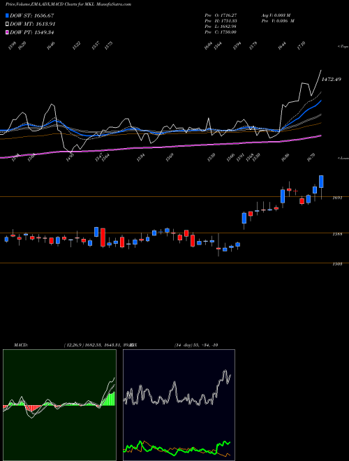Click the 'DOW ST: 1656.67' legend text

pyautogui.click(x=31, y=15)
